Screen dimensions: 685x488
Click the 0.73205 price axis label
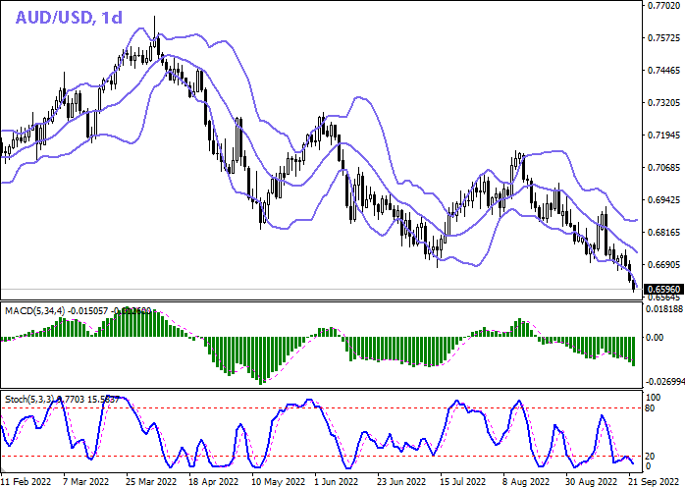coord(663,103)
